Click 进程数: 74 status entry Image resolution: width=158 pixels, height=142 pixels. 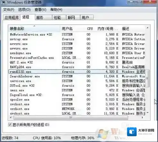tap(10, 138)
